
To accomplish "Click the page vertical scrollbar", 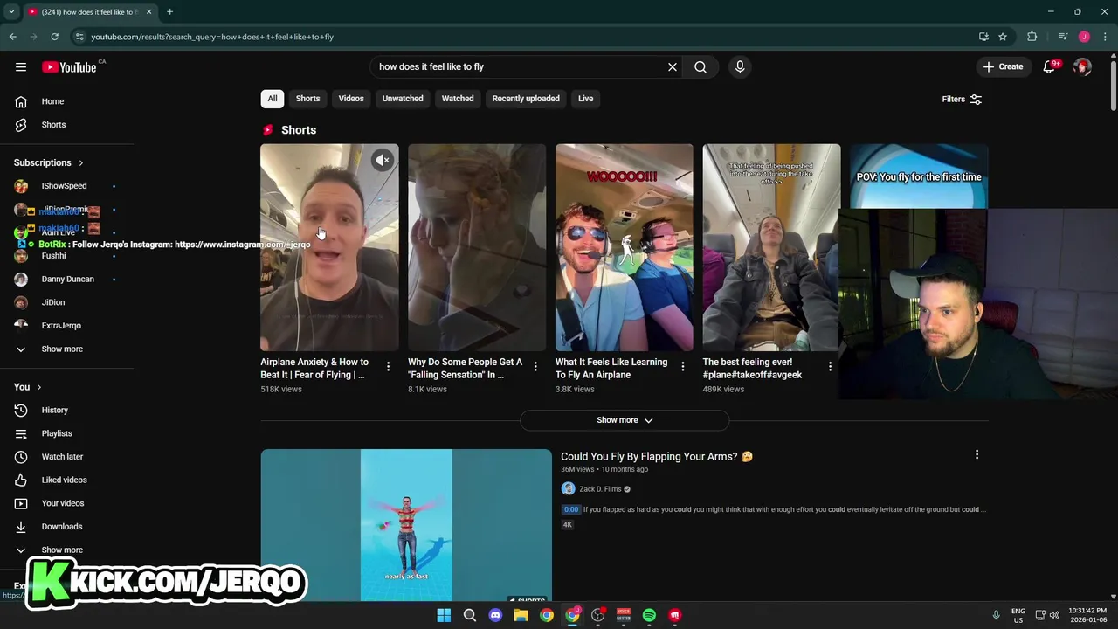I will (1113, 86).
